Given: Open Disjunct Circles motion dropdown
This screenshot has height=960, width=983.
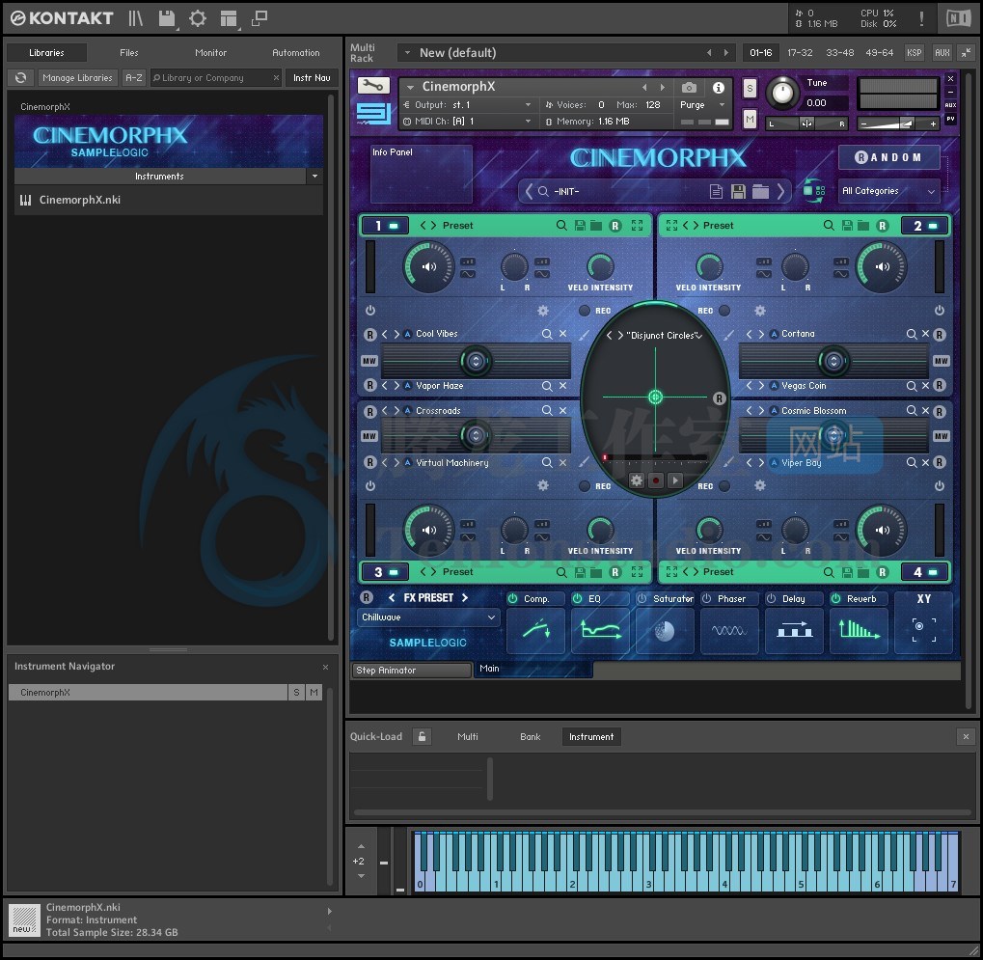Looking at the screenshot, I should (698, 336).
